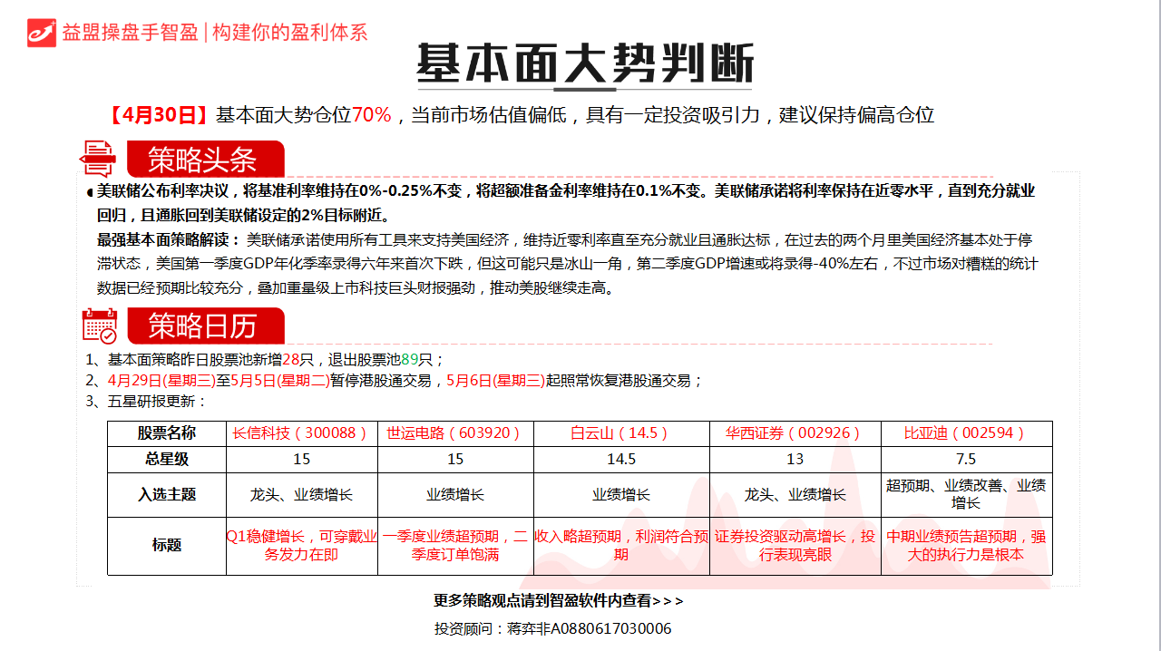
Task: Select the 股票名称 header row cell
Action: pos(167,433)
